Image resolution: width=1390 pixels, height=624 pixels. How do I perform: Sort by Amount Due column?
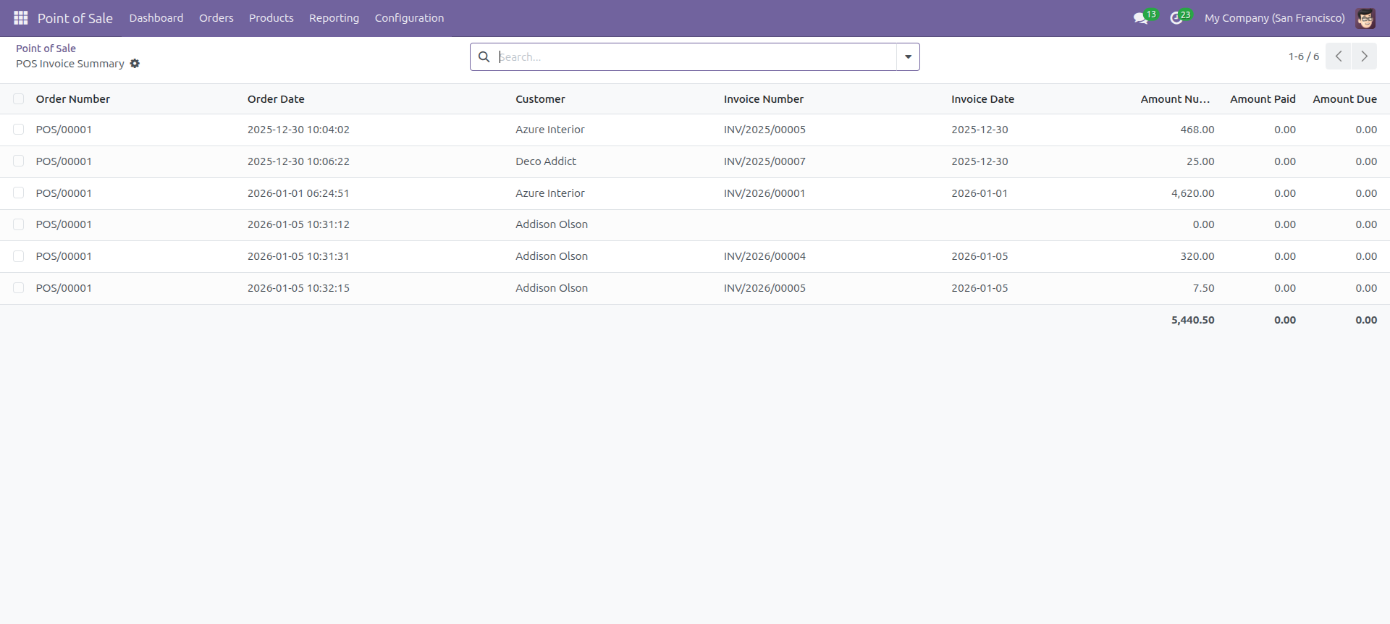[x=1344, y=99]
